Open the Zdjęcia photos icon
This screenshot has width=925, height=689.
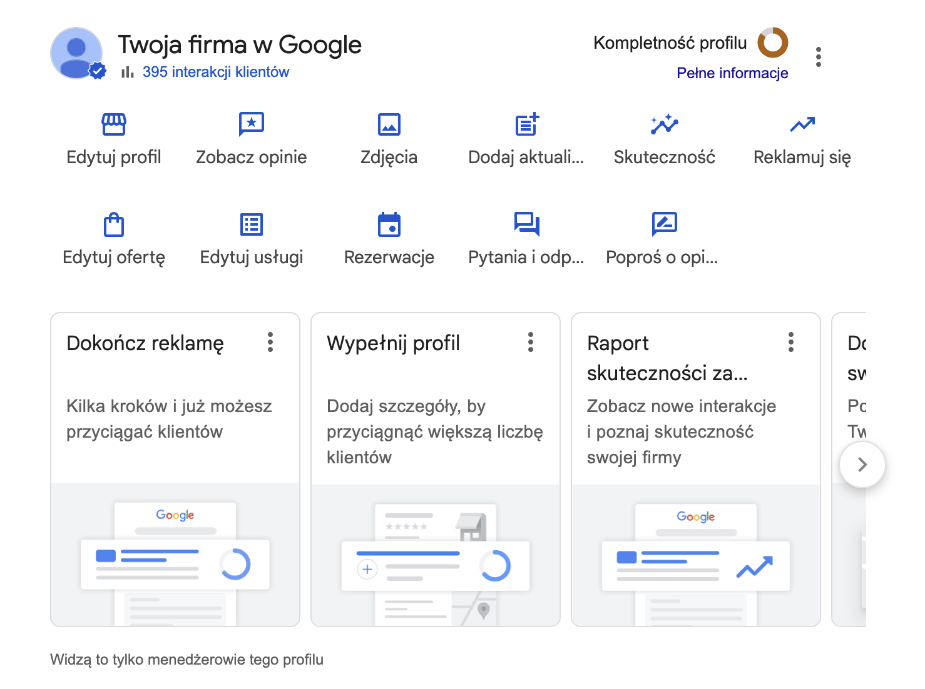[x=389, y=124]
